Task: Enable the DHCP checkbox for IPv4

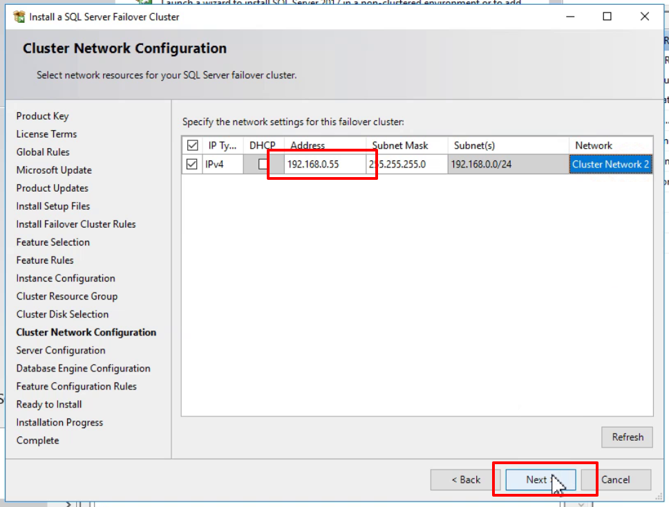Action: click(x=263, y=164)
